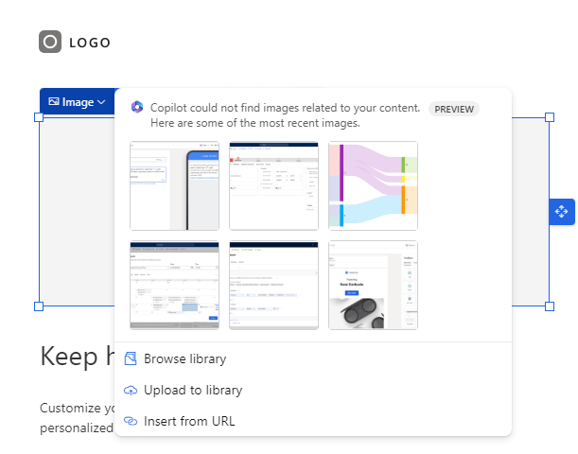The image size is (578, 454).
Task: Click the picture icon in Image label
Action: click(54, 101)
